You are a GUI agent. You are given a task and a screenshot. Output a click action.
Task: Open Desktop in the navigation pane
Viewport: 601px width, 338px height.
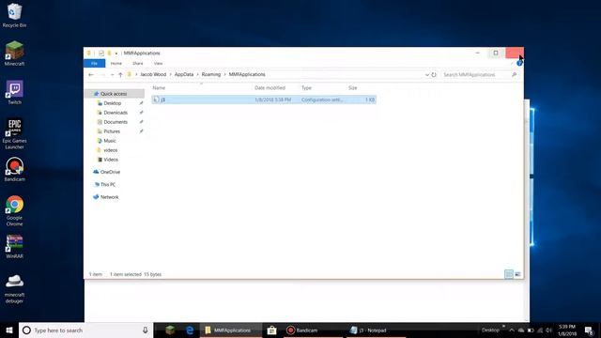coord(113,103)
